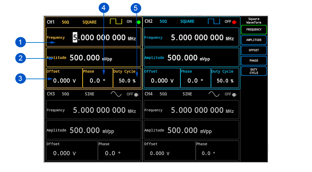Click the CH2 channel label
The image size is (312, 172).
148,21
